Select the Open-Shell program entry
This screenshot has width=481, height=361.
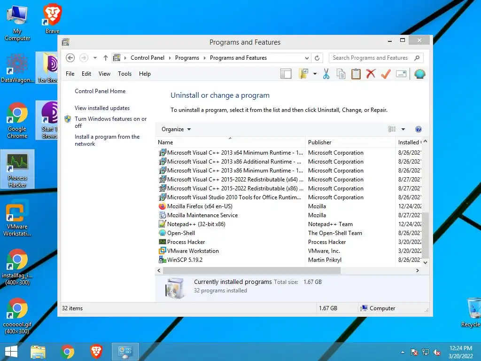coord(181,233)
